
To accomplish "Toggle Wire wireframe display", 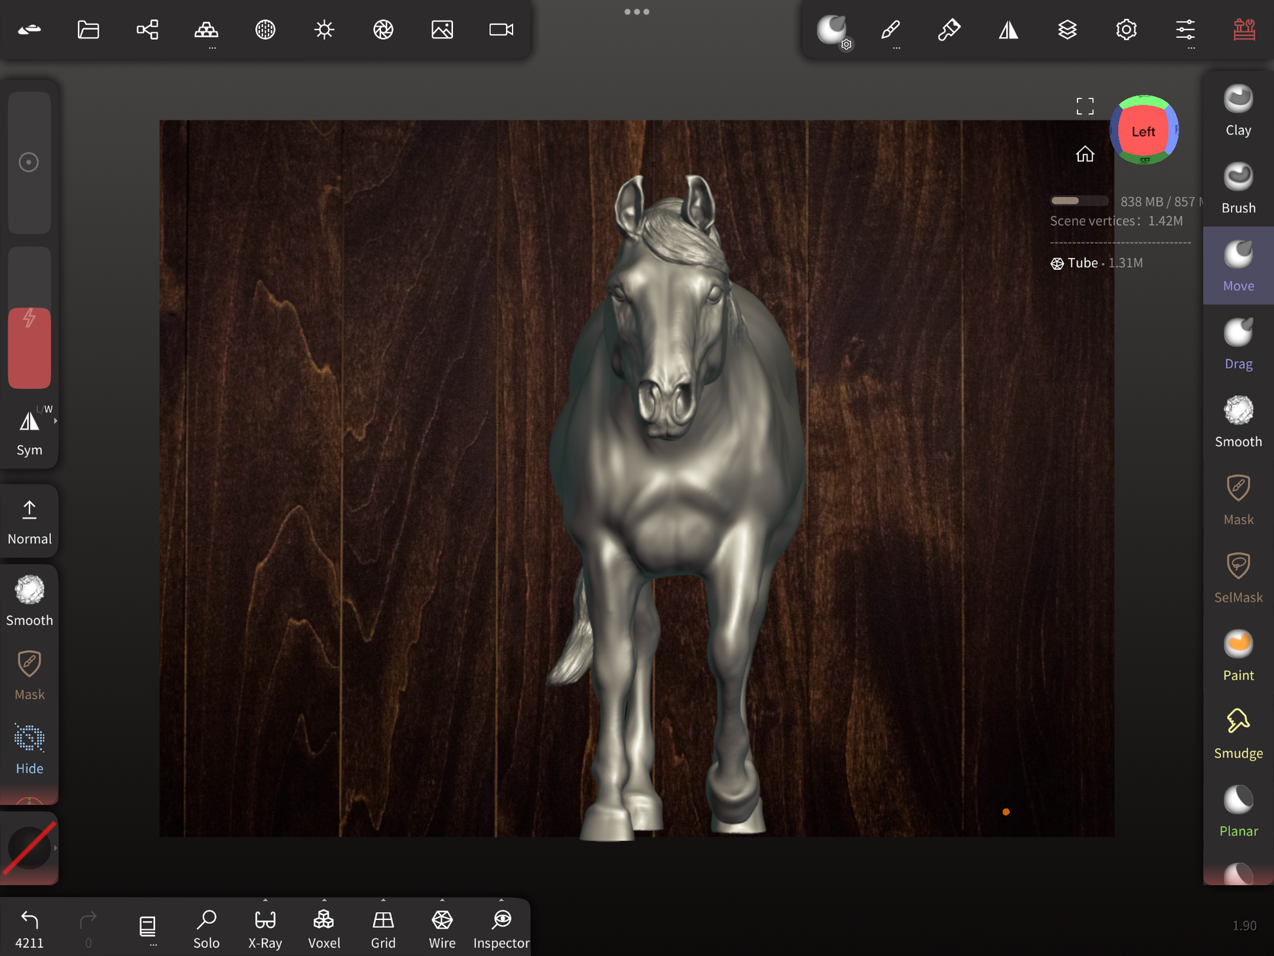I will (x=442, y=928).
